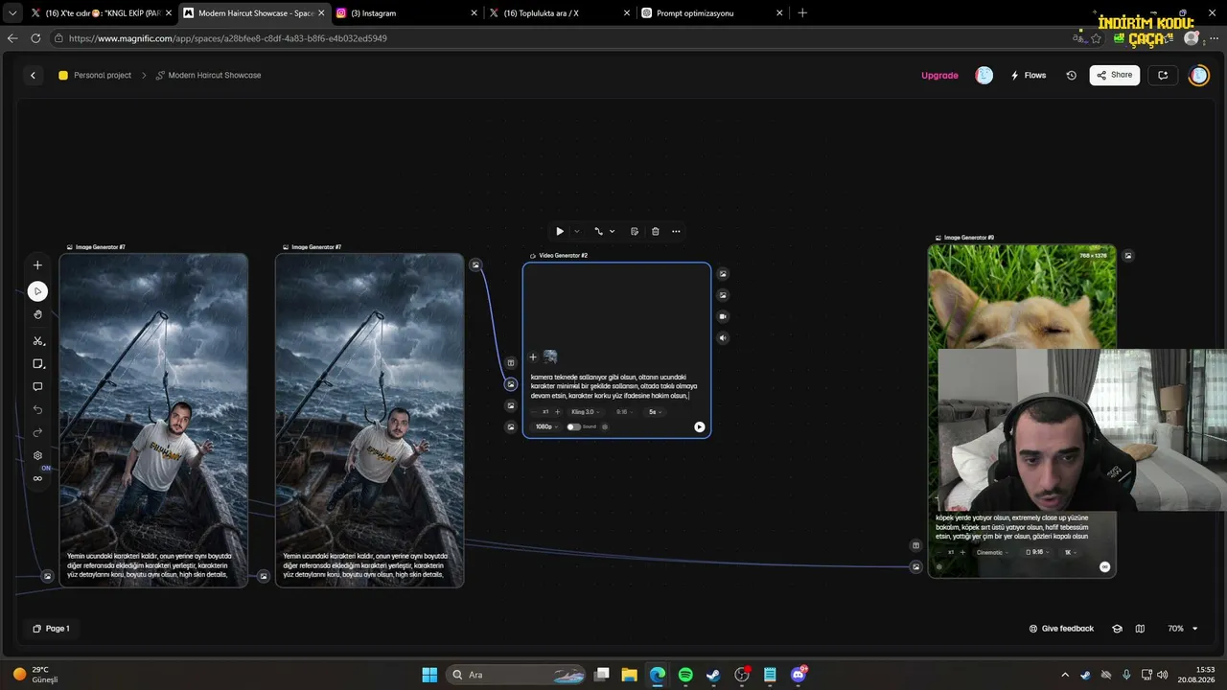Change the 5s duration dropdown
Viewport: 1227px width, 690px height.
pos(655,412)
